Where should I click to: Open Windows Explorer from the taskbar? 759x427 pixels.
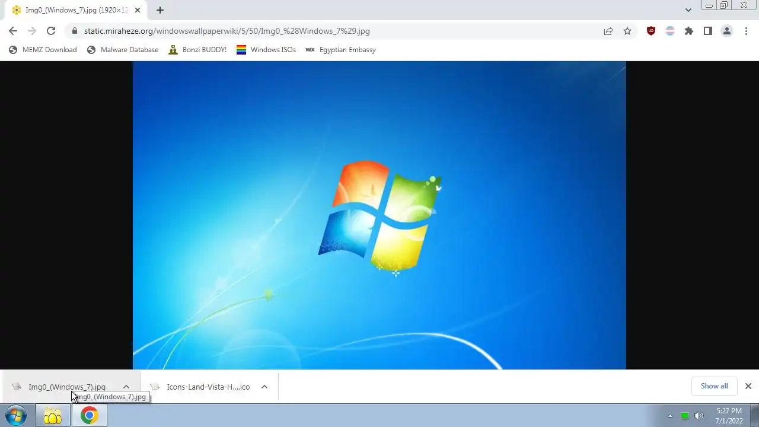pyautogui.click(x=52, y=416)
